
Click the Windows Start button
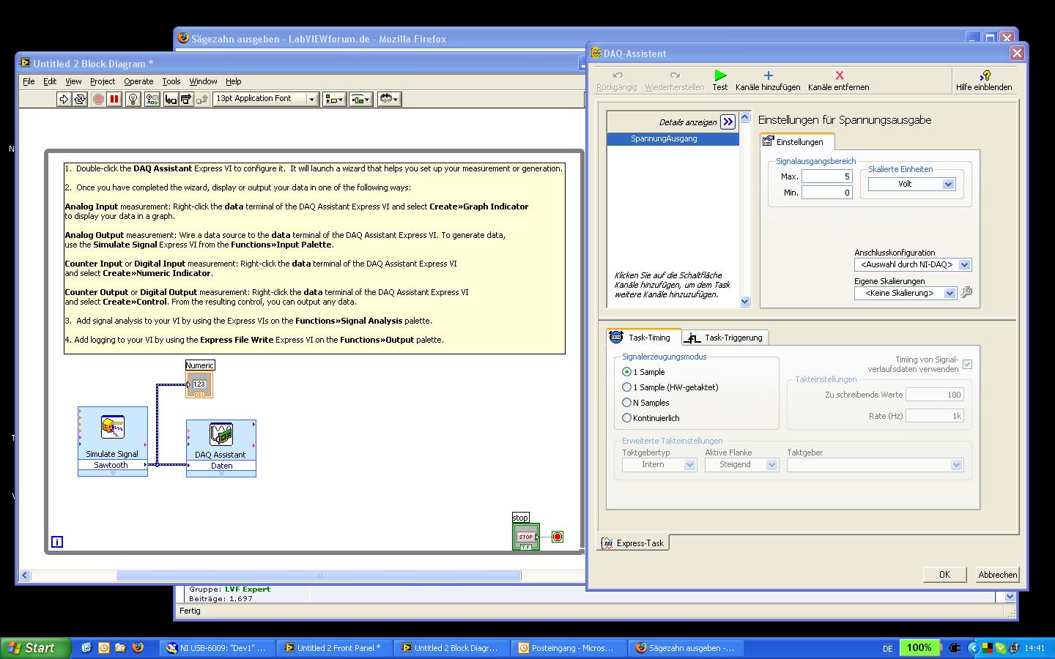tap(36, 648)
